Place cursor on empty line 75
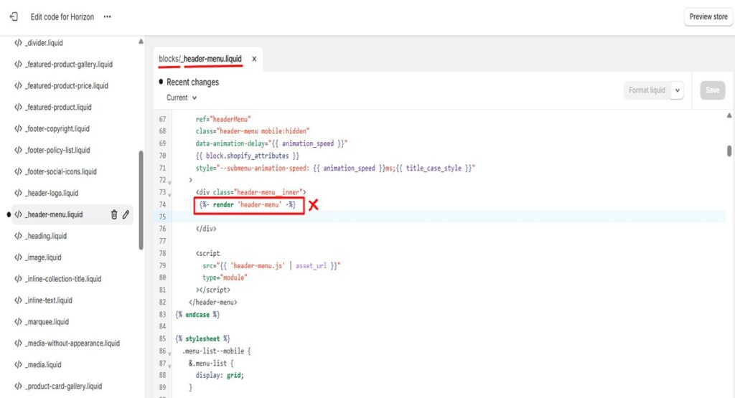Screen dimensions: 735x398 tap(449, 217)
